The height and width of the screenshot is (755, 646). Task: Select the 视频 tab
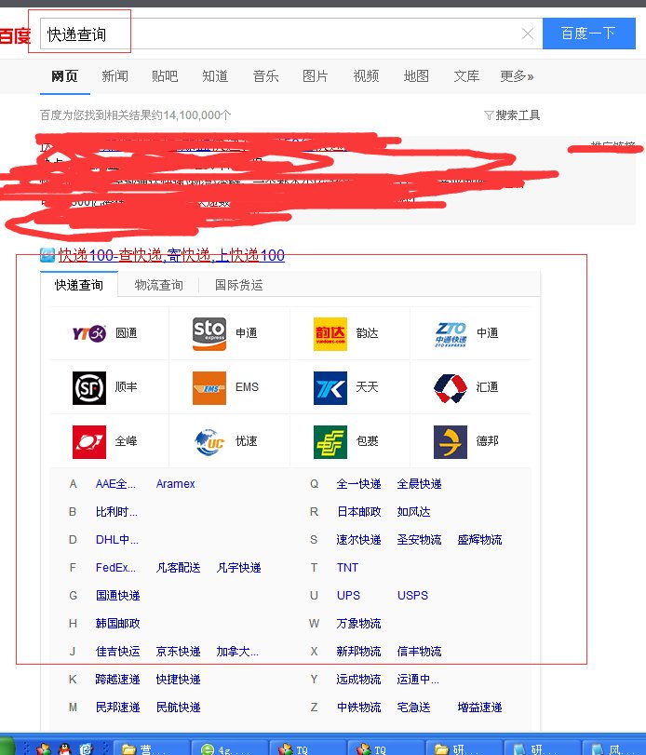pos(366,76)
